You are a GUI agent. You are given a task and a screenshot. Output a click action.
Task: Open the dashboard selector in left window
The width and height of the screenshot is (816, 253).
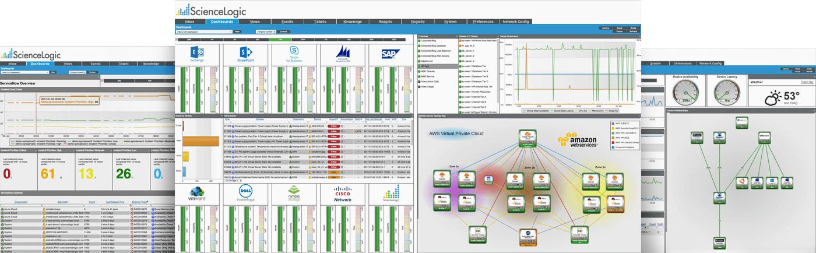click(x=24, y=72)
